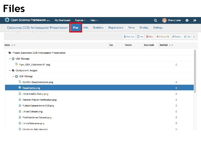Open the search magnifier in navbar
This screenshot has height=151, width=201.
tap(155, 20)
